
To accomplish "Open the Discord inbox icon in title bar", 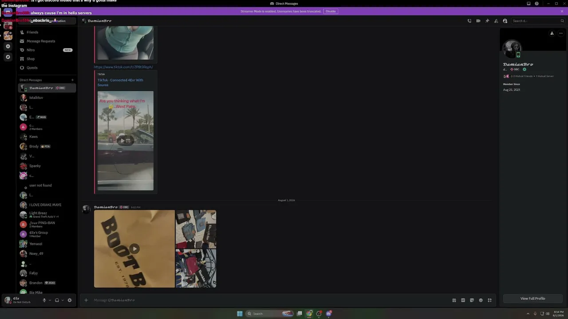I will click(529, 4).
